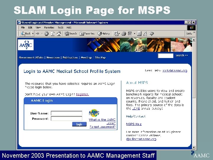The image size is (213, 160).
Task: Click the Windows logo throbber icon
Action: click(191, 28)
